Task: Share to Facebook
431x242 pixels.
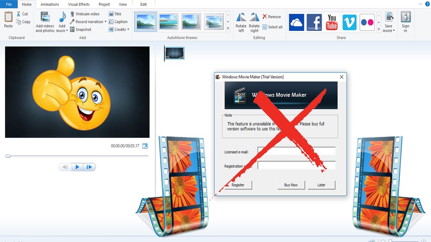Action: 314,23
